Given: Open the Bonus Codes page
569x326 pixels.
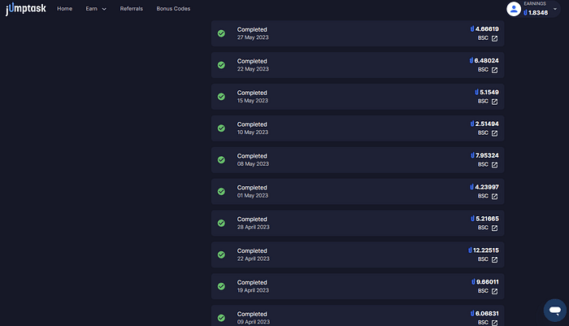Looking at the screenshot, I should (173, 9).
